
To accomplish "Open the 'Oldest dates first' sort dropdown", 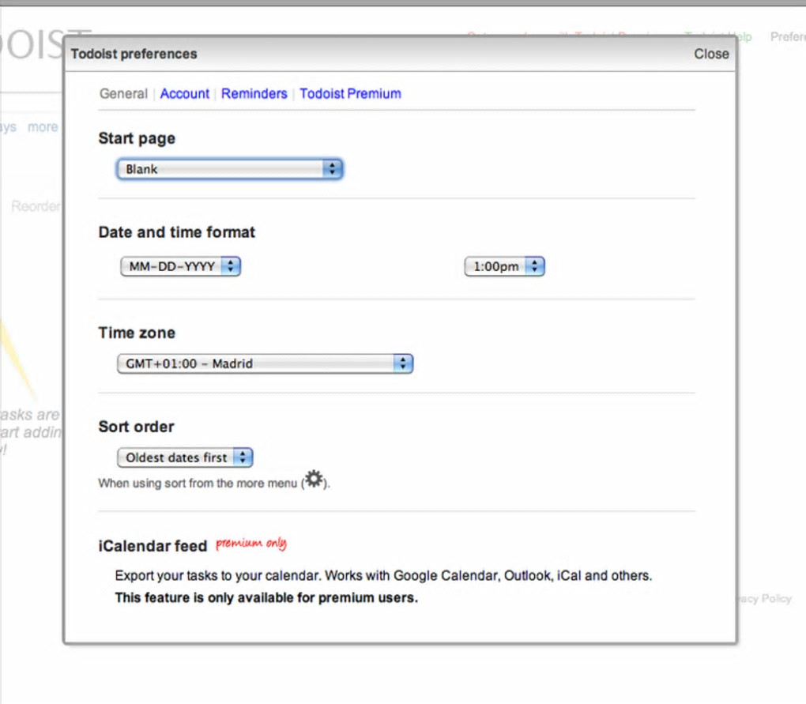I will [x=185, y=457].
